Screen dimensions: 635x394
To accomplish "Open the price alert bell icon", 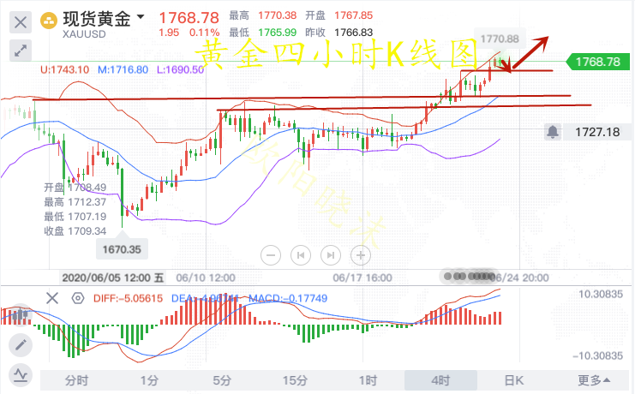I will pyautogui.click(x=553, y=132).
